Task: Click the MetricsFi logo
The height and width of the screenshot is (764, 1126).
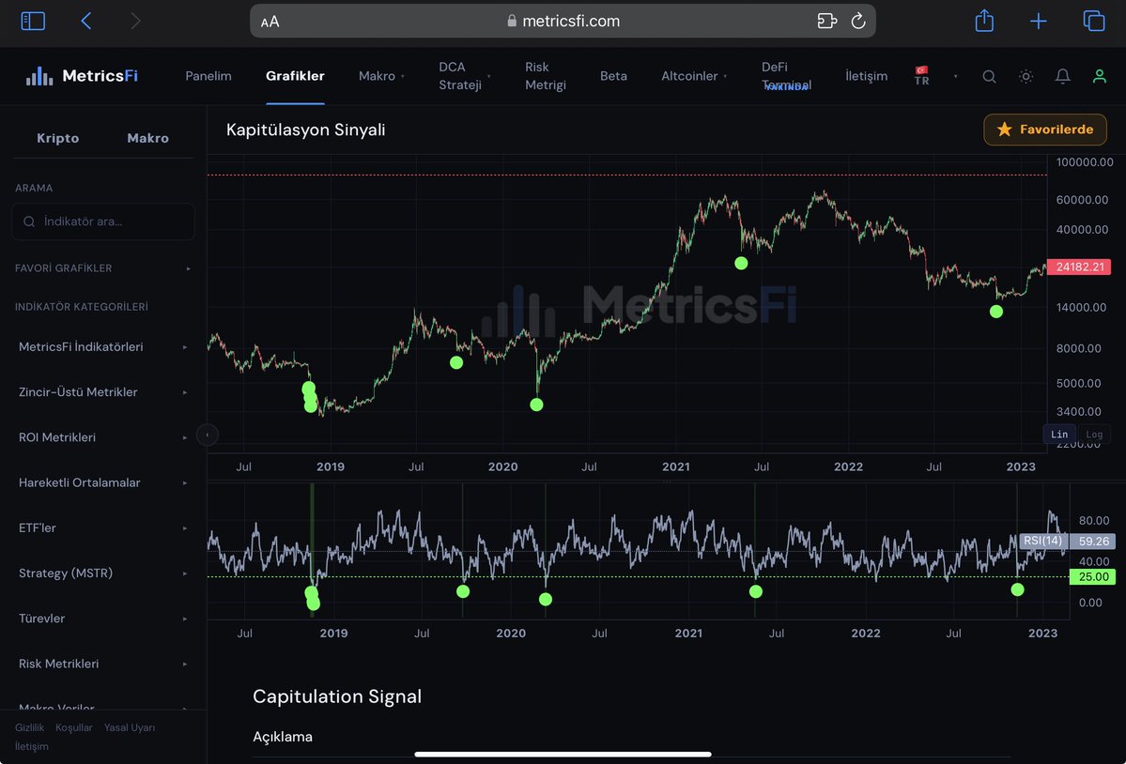Action: tap(81, 75)
